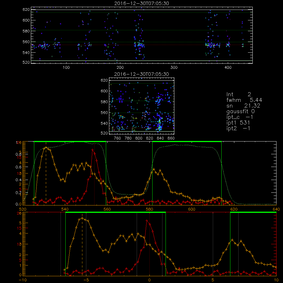Image resolution: width=283 pixels, height=283 pixels.
Task: Click x-axis label 780 on middle image
Action: click(128, 138)
